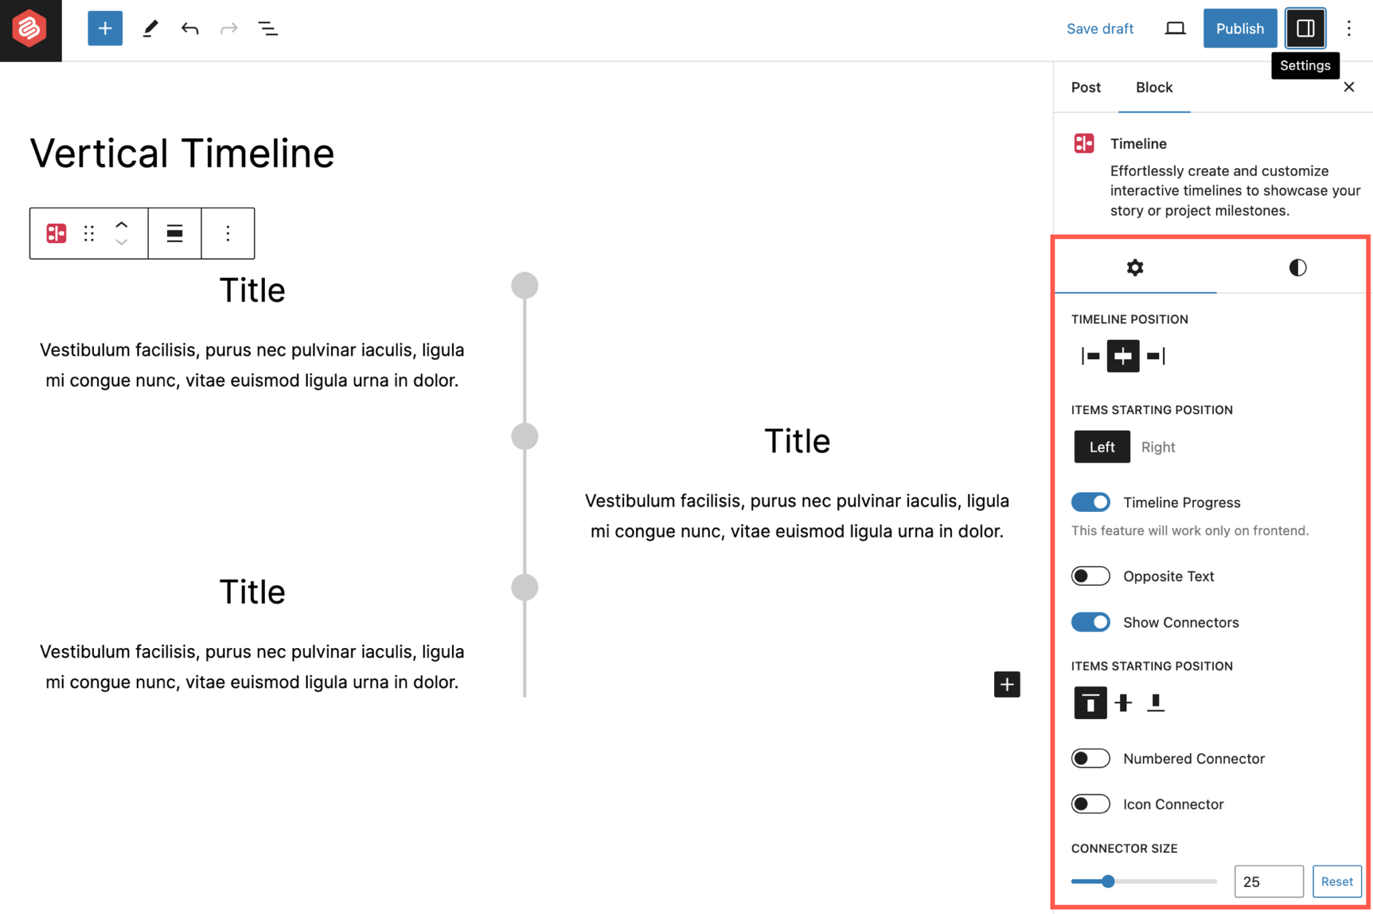
Task: Open the document Overview list view
Action: [x=267, y=28]
